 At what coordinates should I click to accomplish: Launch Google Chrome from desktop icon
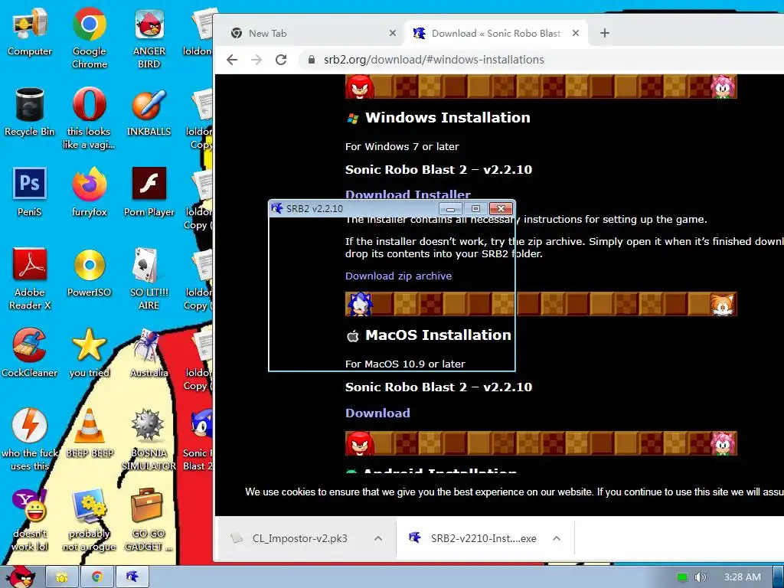[x=89, y=38]
